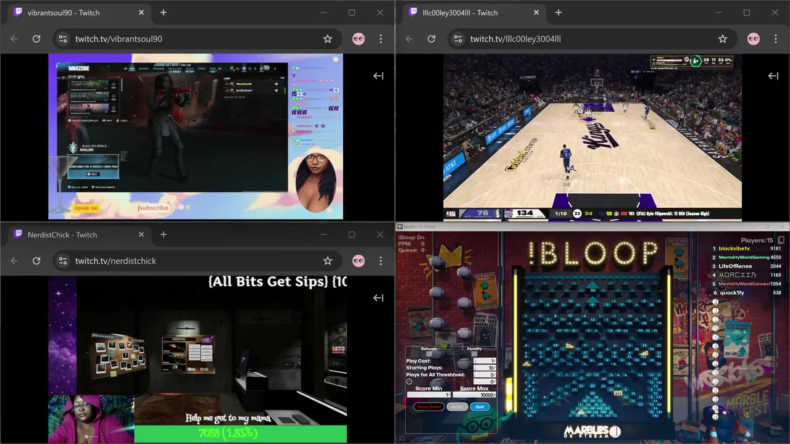Click the Quit button in Marbles

(480, 406)
